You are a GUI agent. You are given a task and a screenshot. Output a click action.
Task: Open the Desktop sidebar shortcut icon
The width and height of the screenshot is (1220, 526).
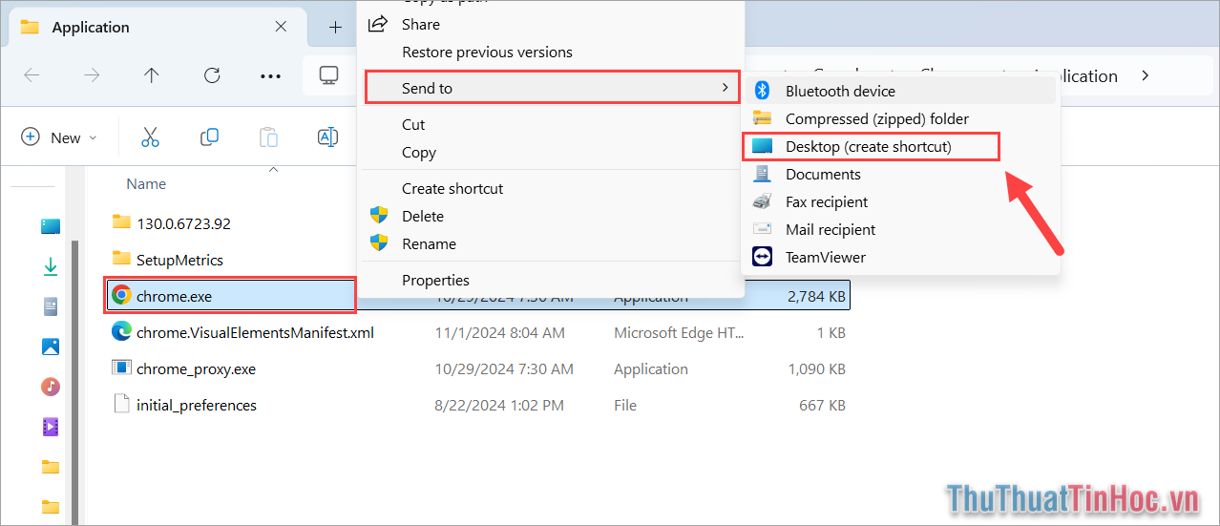pos(51,226)
